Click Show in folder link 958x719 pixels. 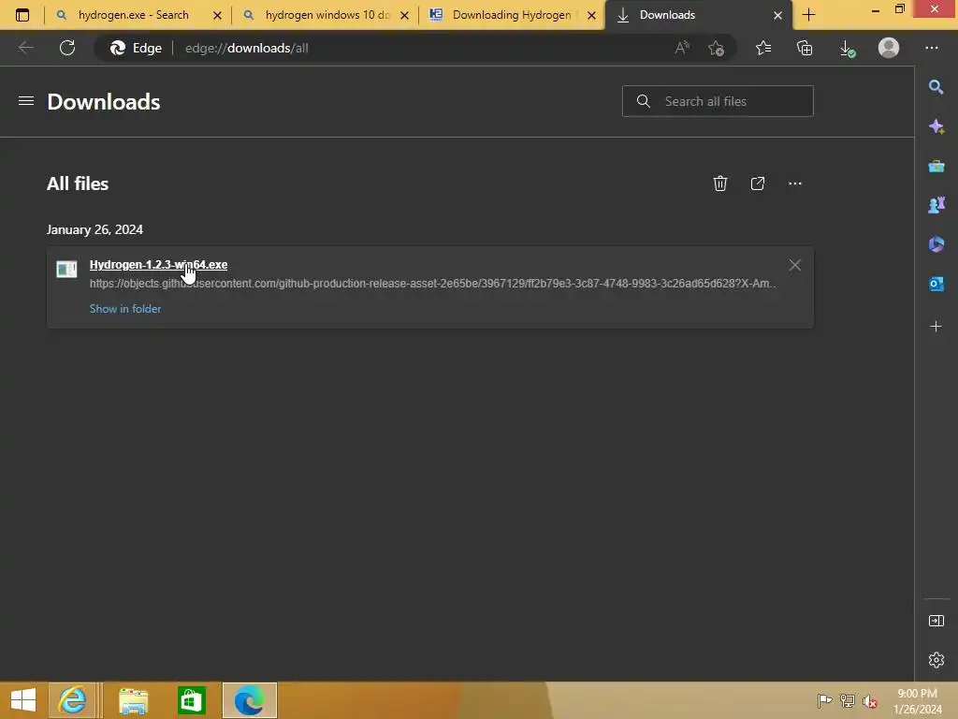[x=125, y=309]
